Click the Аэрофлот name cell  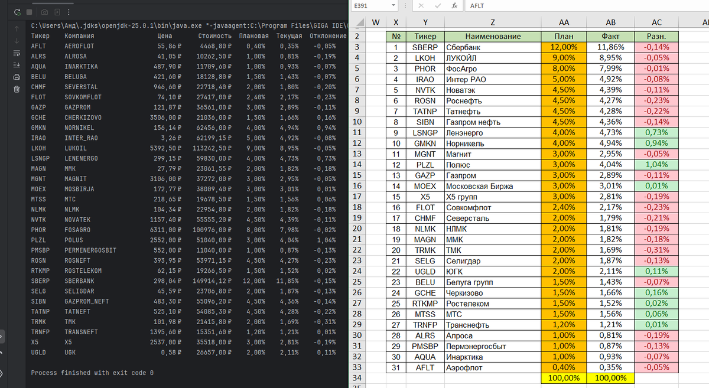tap(493, 367)
